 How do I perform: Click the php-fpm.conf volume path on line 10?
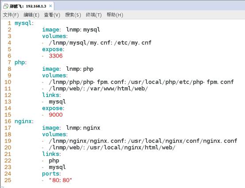[x=141, y=82]
